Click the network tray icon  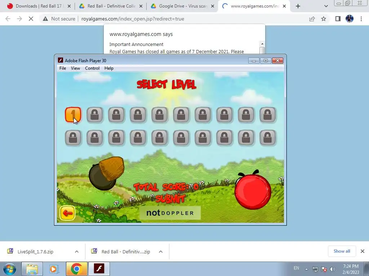(315, 269)
